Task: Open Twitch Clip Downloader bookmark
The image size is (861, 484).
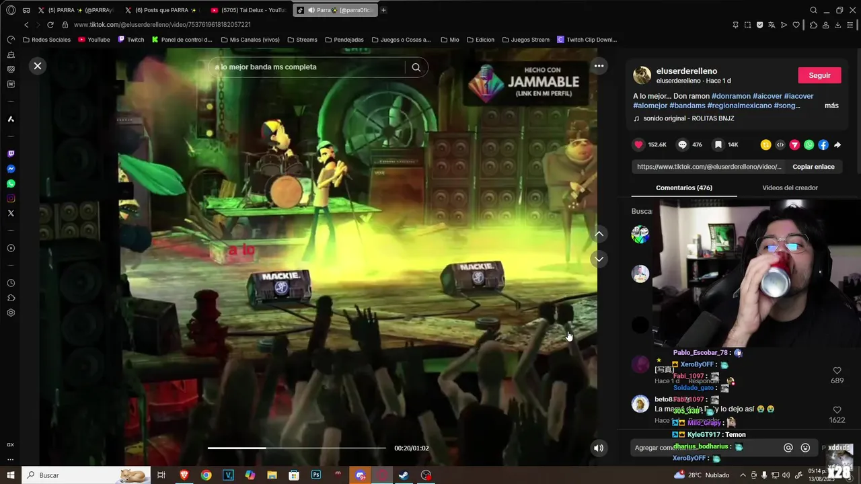Action: 587,40
